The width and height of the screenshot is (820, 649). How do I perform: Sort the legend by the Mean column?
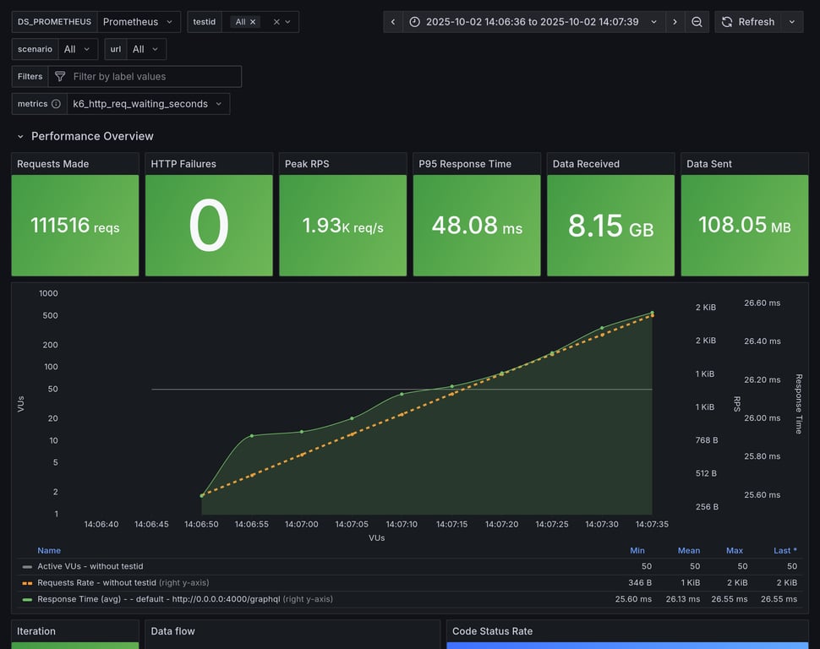pyautogui.click(x=688, y=550)
